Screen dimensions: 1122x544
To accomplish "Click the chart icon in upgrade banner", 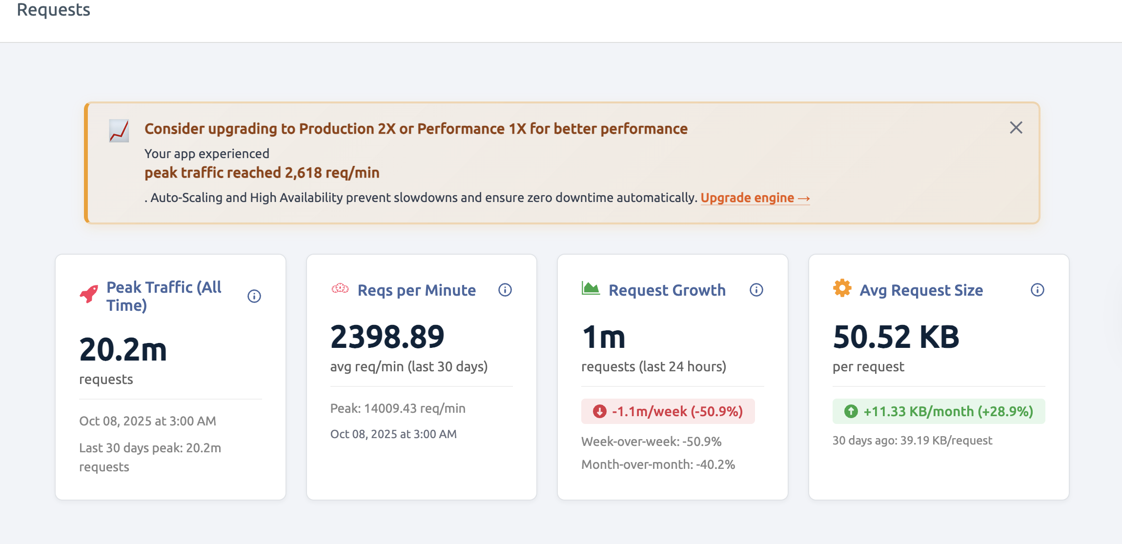I will point(119,131).
